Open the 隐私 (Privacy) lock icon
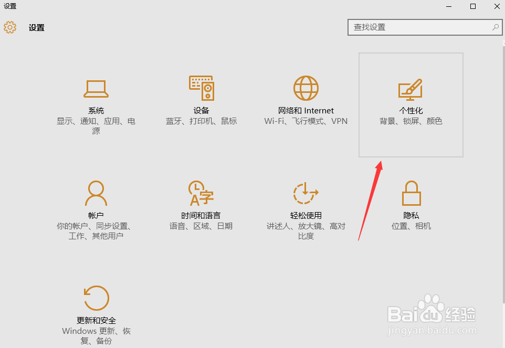The height and width of the screenshot is (348, 505). coord(411,193)
